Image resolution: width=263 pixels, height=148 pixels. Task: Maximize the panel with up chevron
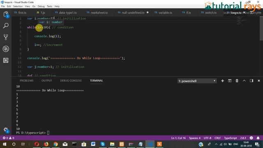point(244,81)
